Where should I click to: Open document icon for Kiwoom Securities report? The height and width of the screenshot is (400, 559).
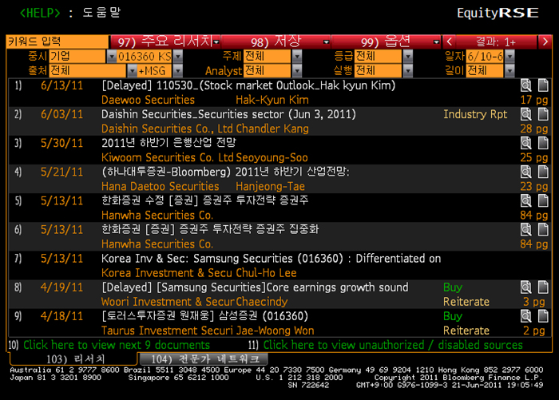[x=543, y=144]
